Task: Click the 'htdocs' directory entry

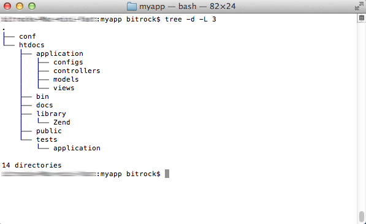Action: coord(32,45)
